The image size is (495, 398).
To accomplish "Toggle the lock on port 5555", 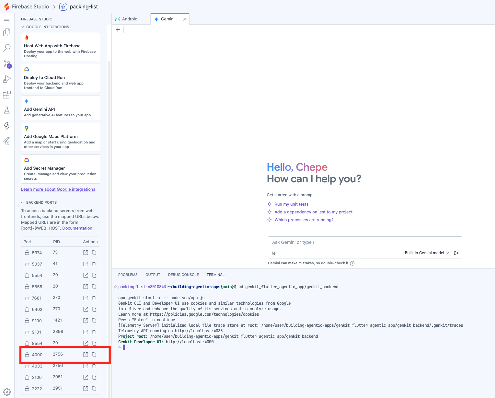I will tap(27, 287).
